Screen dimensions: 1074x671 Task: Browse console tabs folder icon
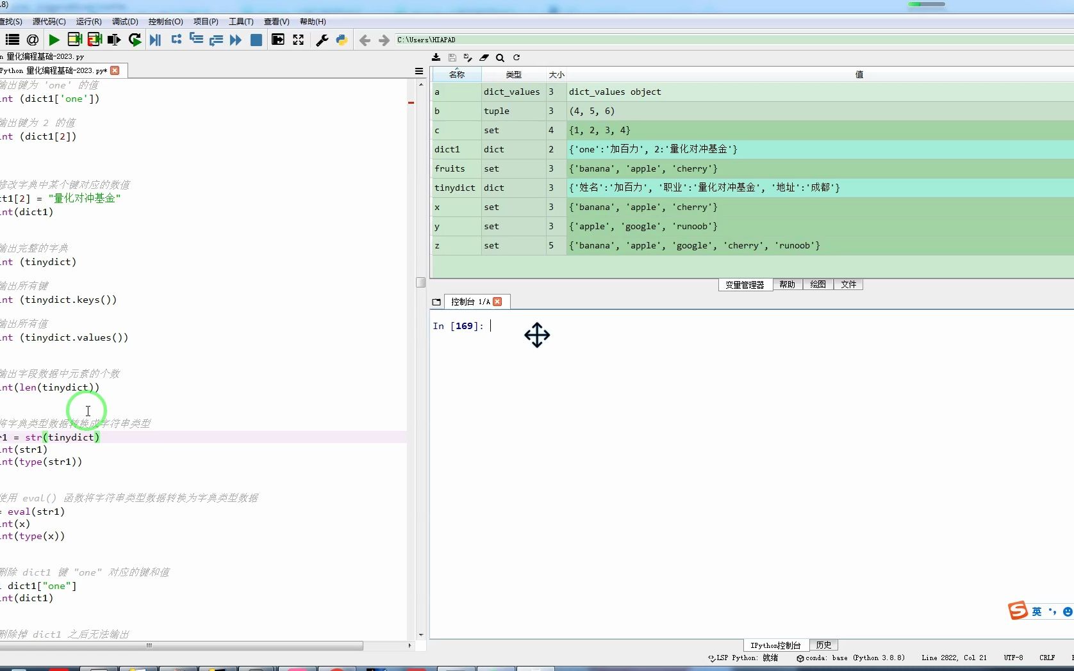point(436,302)
